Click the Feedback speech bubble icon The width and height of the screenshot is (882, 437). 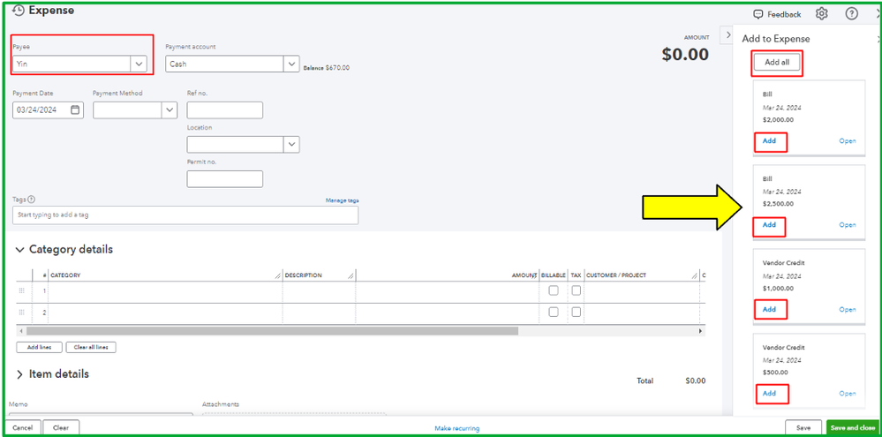click(758, 14)
